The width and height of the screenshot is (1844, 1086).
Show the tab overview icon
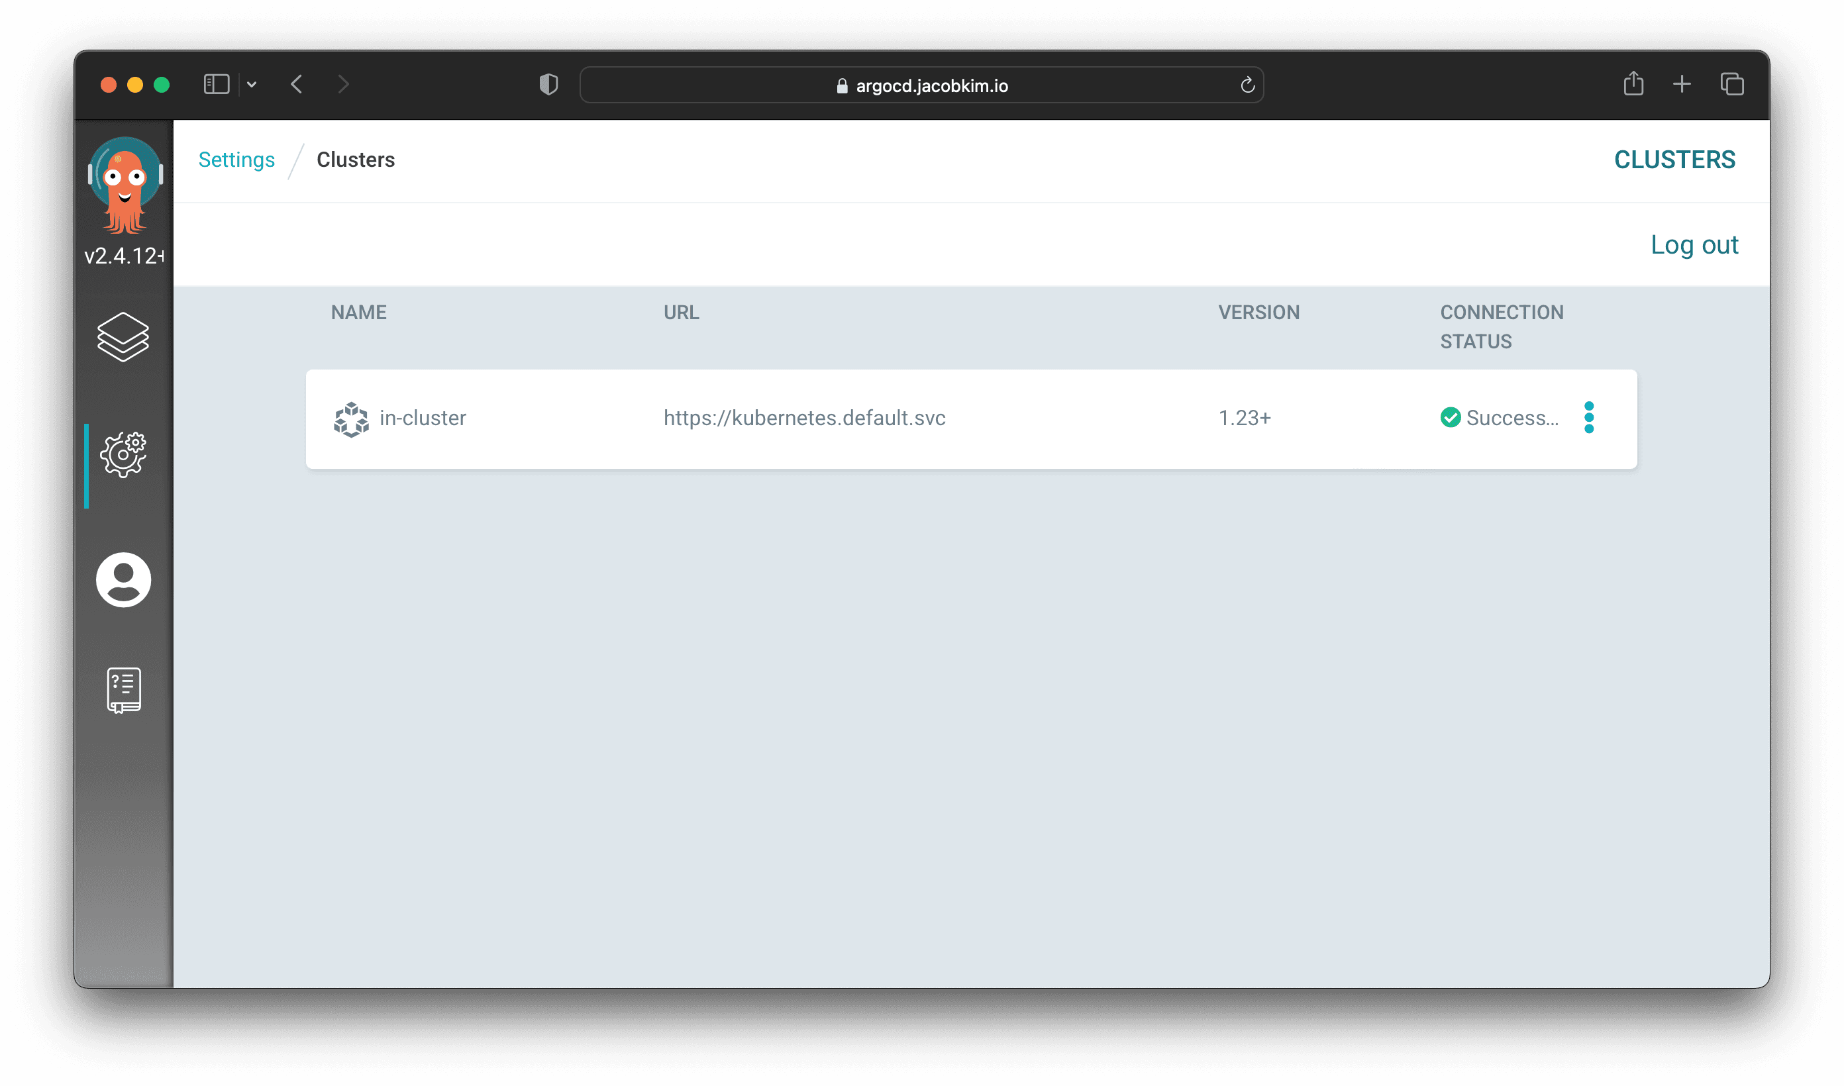point(1731,84)
